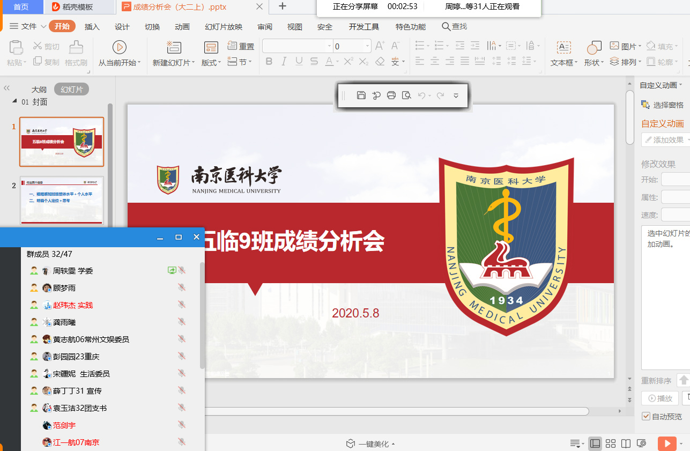The image size is (690, 451).
Task: Apply superscript X² formatting
Action: (x=348, y=61)
